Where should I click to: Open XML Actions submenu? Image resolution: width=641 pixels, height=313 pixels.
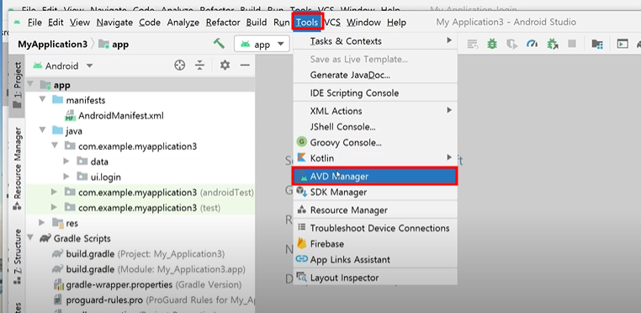pyautogui.click(x=375, y=111)
